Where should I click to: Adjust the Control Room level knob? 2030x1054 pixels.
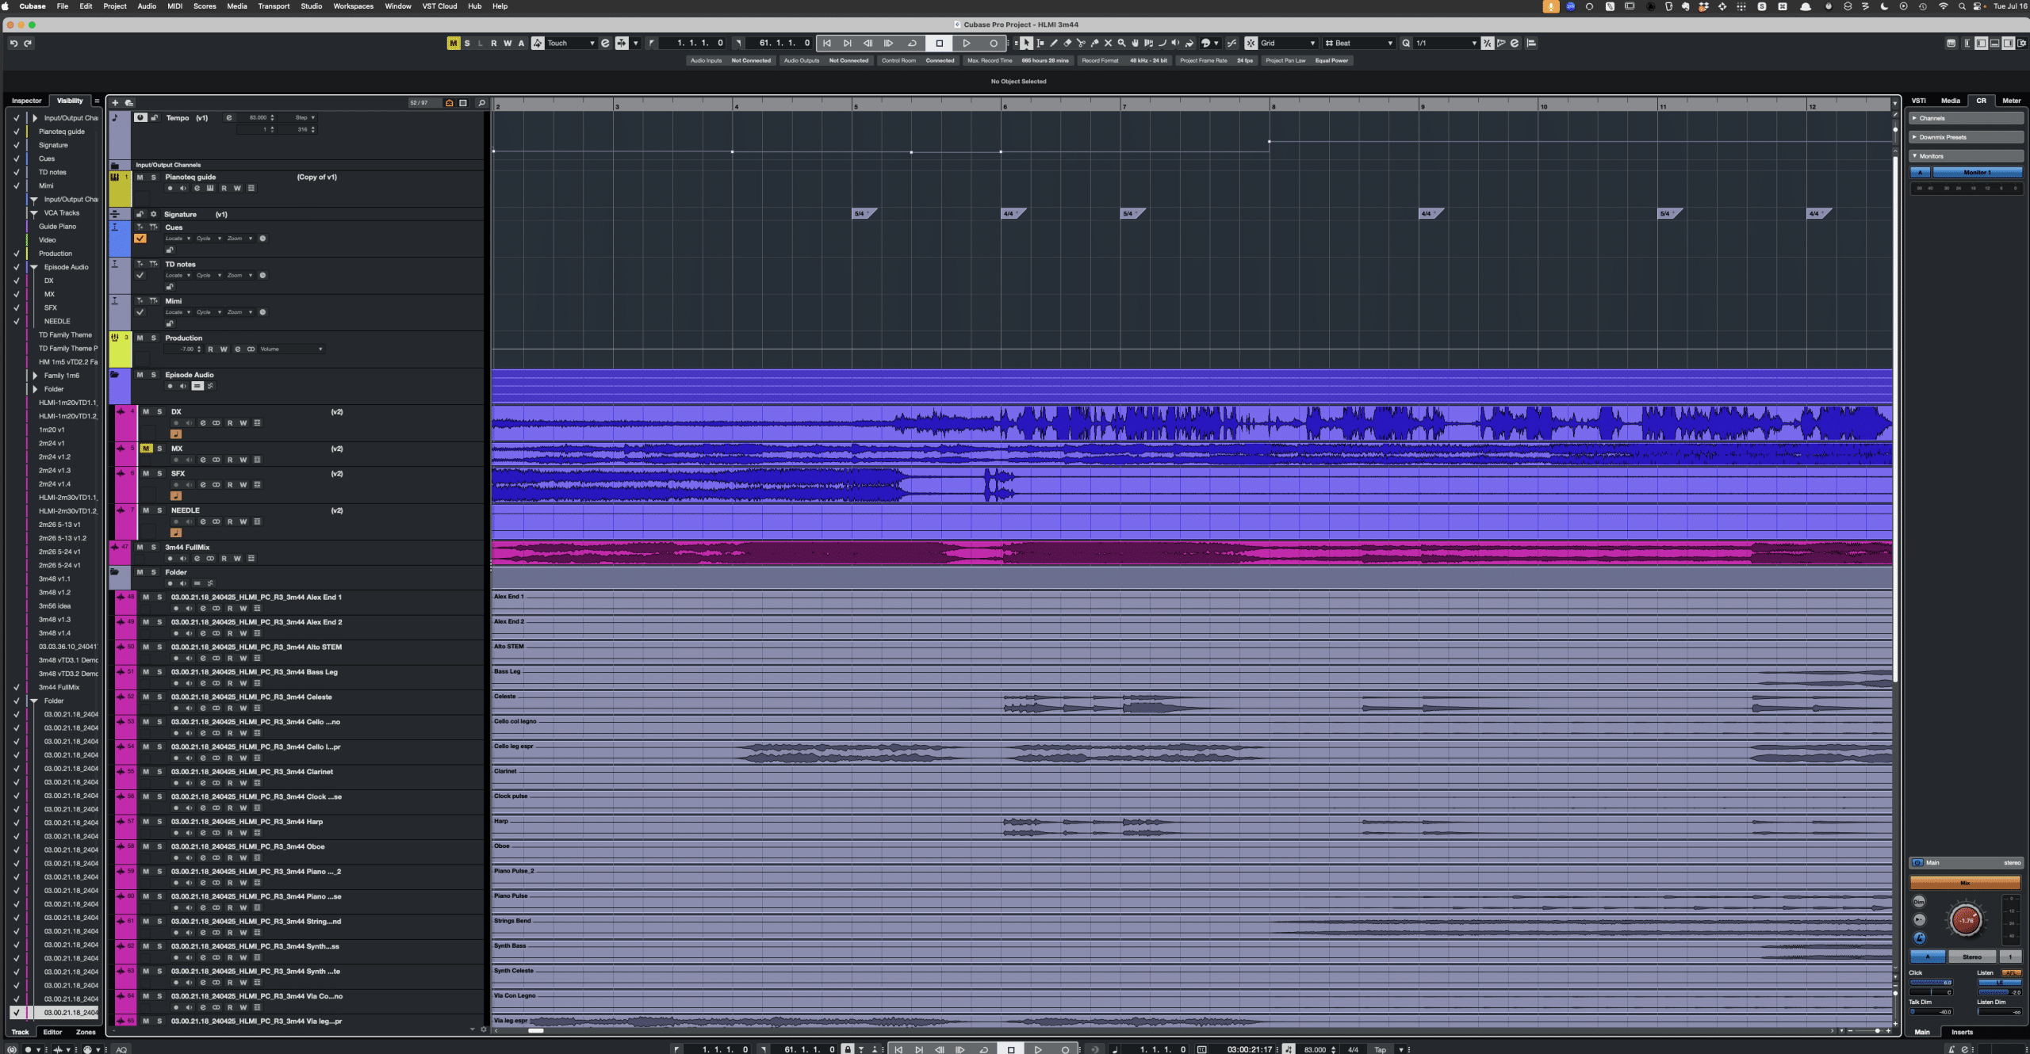tap(1966, 920)
